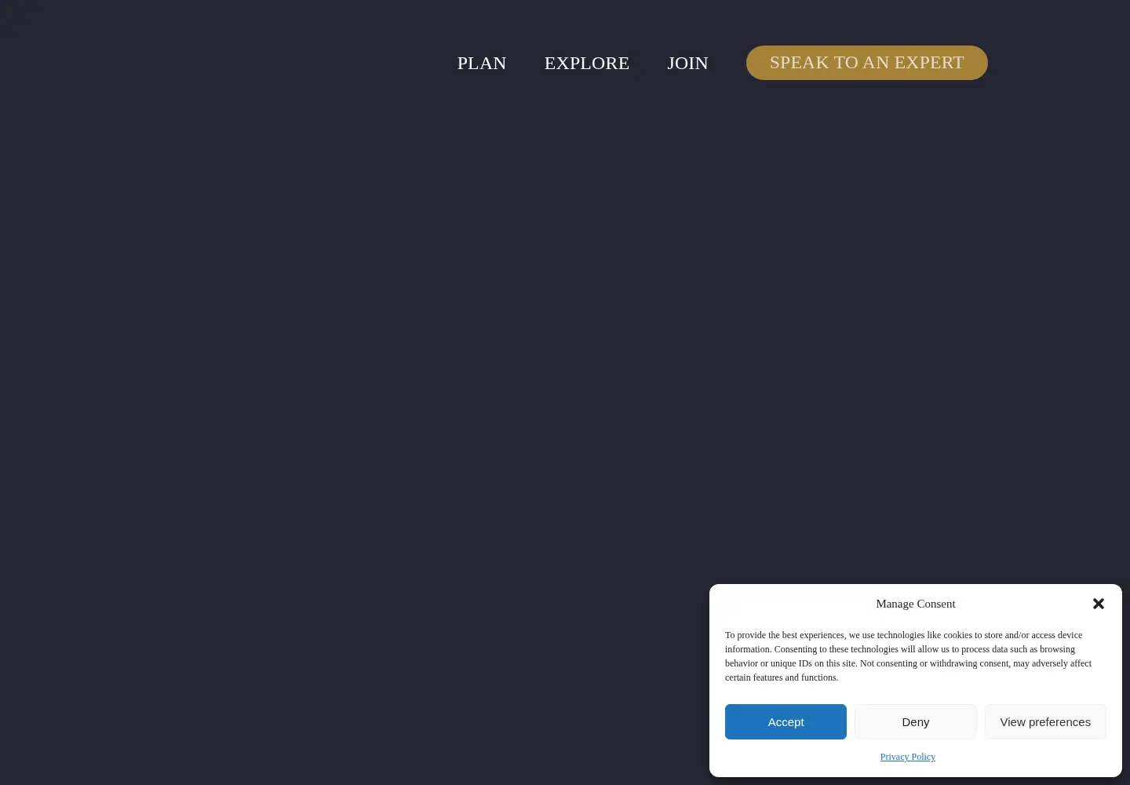Expand View preferences in consent dialog
Viewport: 1130px width, 785px height.
click(x=1045, y=722)
